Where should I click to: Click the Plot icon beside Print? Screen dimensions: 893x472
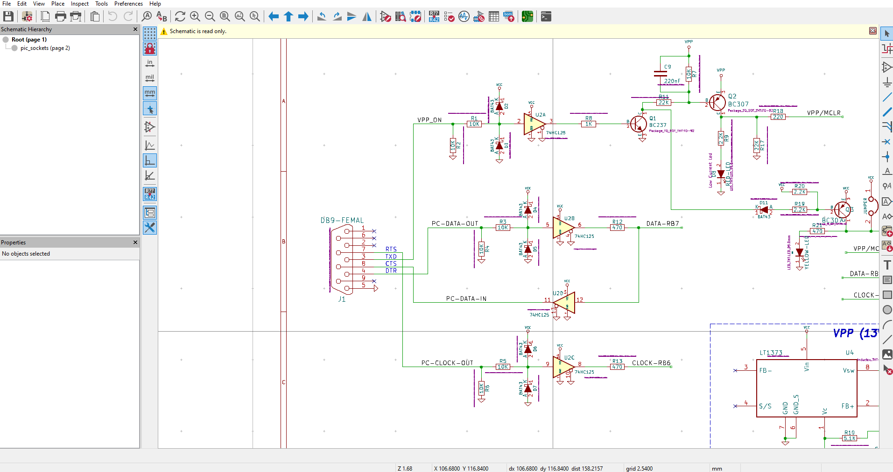click(x=76, y=17)
